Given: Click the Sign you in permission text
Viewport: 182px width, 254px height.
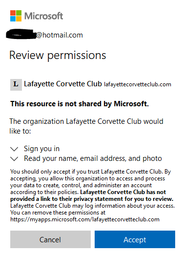Looking at the screenshot, I should click(41, 149).
